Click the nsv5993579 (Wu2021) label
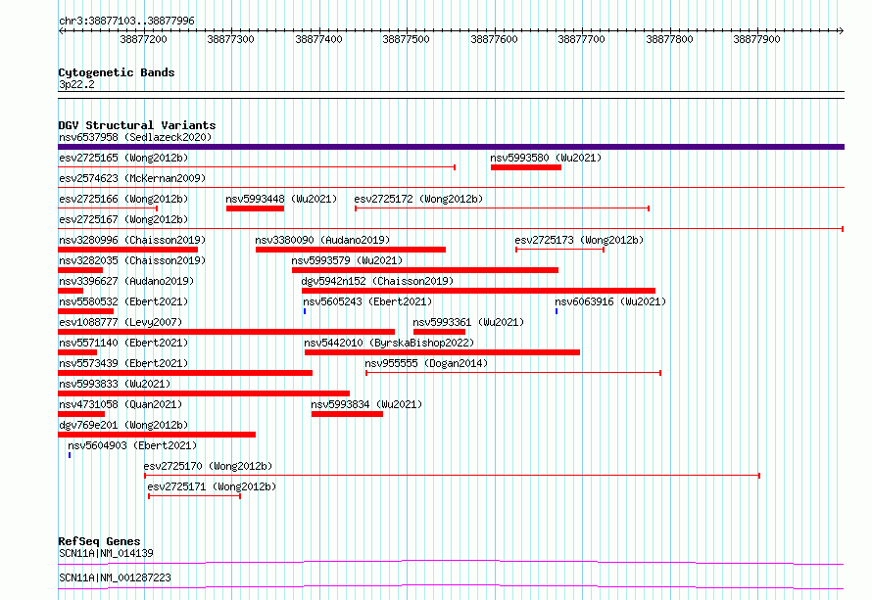Viewport: 872px width, 600px height. coord(347,260)
